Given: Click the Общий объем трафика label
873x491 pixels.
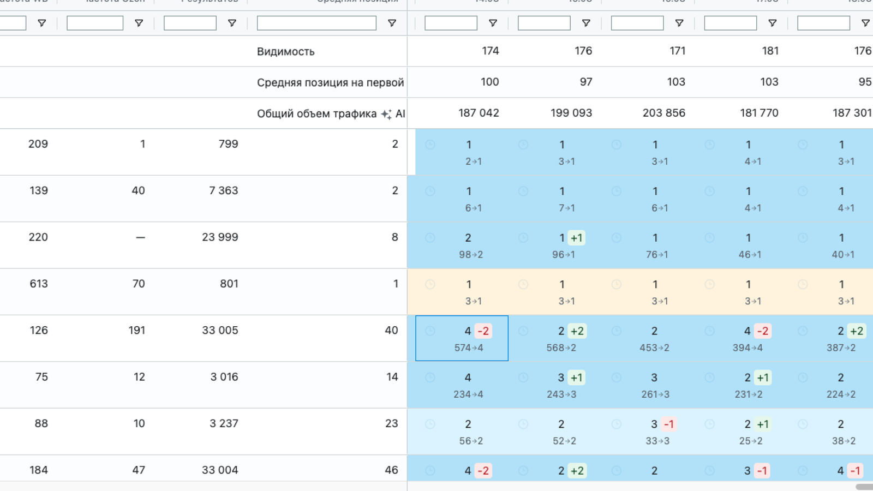Looking at the screenshot, I should (317, 113).
